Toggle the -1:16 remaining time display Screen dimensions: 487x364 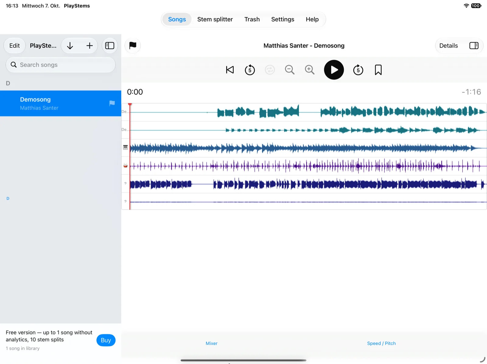pyautogui.click(x=471, y=92)
